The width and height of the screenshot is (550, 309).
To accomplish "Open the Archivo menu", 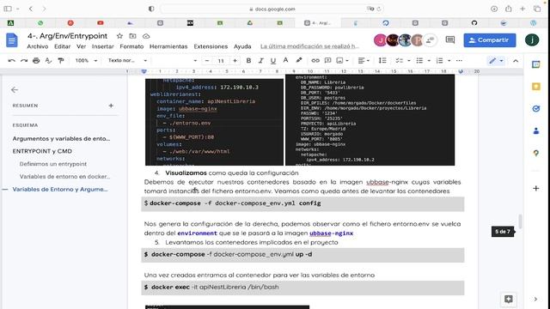I will click(x=38, y=46).
